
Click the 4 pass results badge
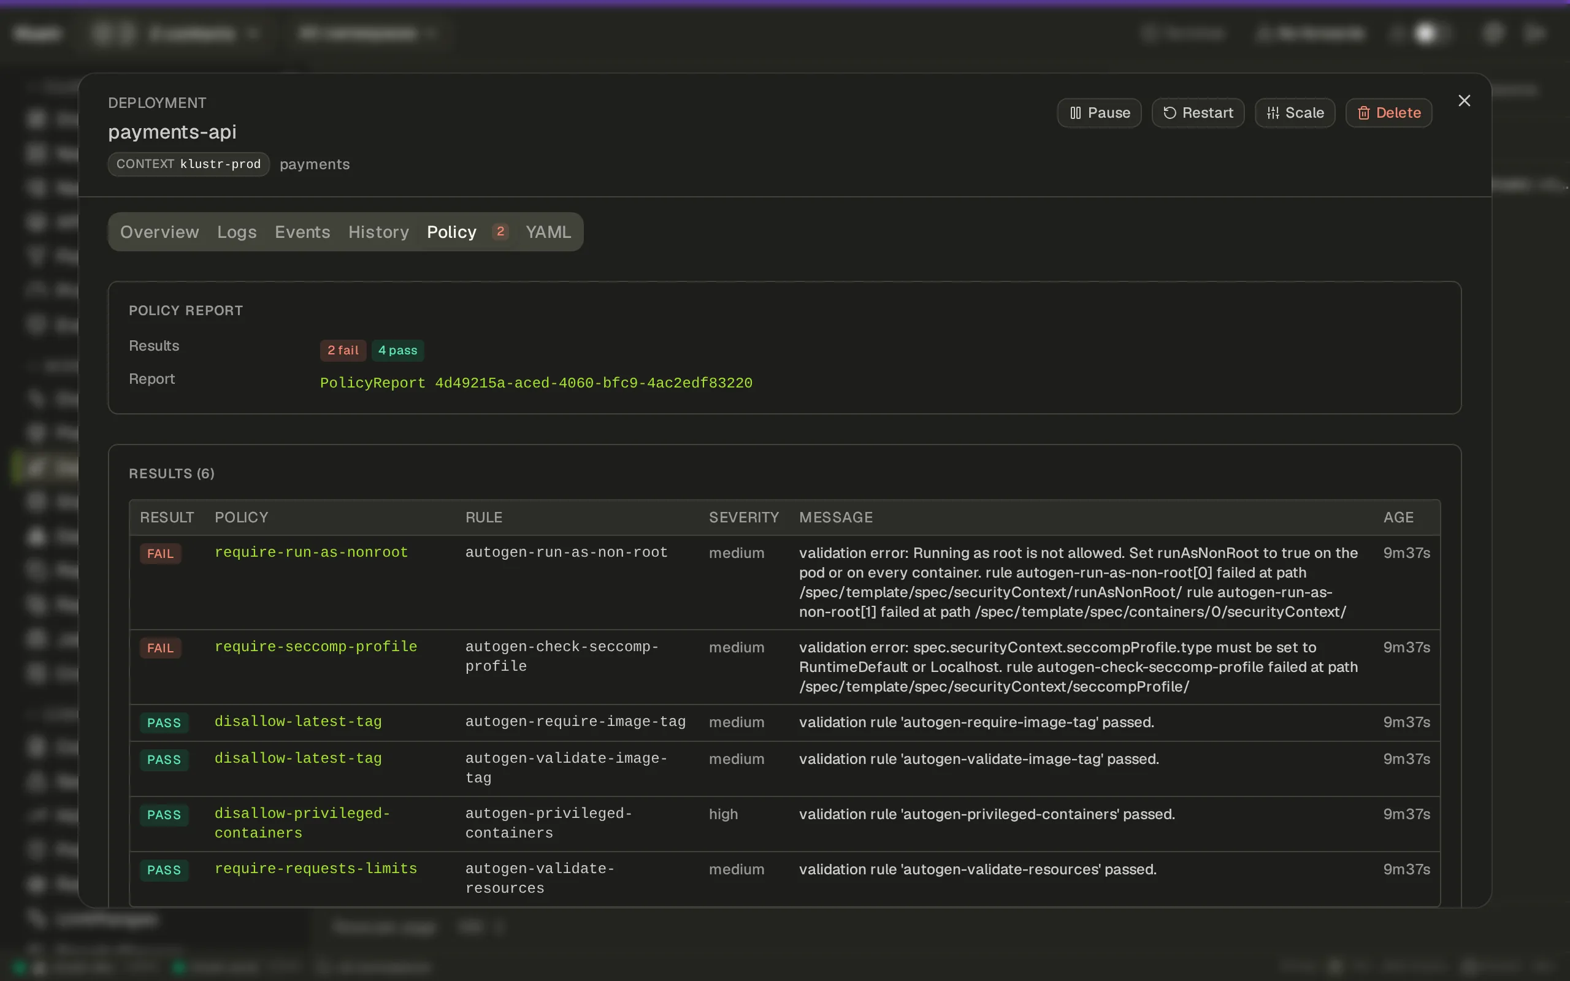pos(397,350)
